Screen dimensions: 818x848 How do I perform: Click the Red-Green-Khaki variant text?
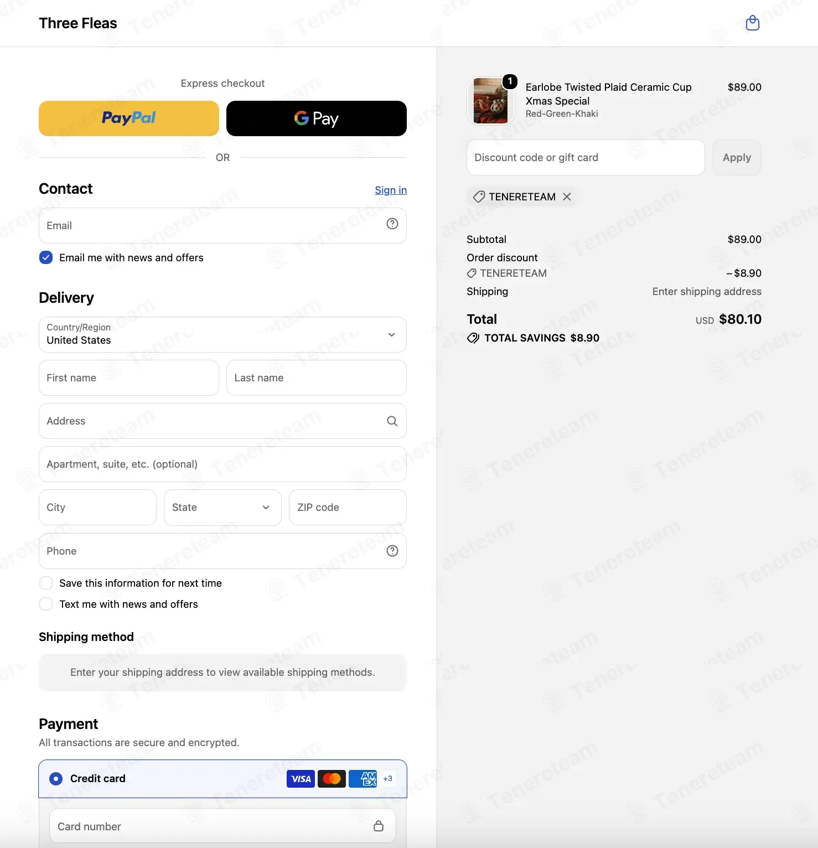click(562, 113)
